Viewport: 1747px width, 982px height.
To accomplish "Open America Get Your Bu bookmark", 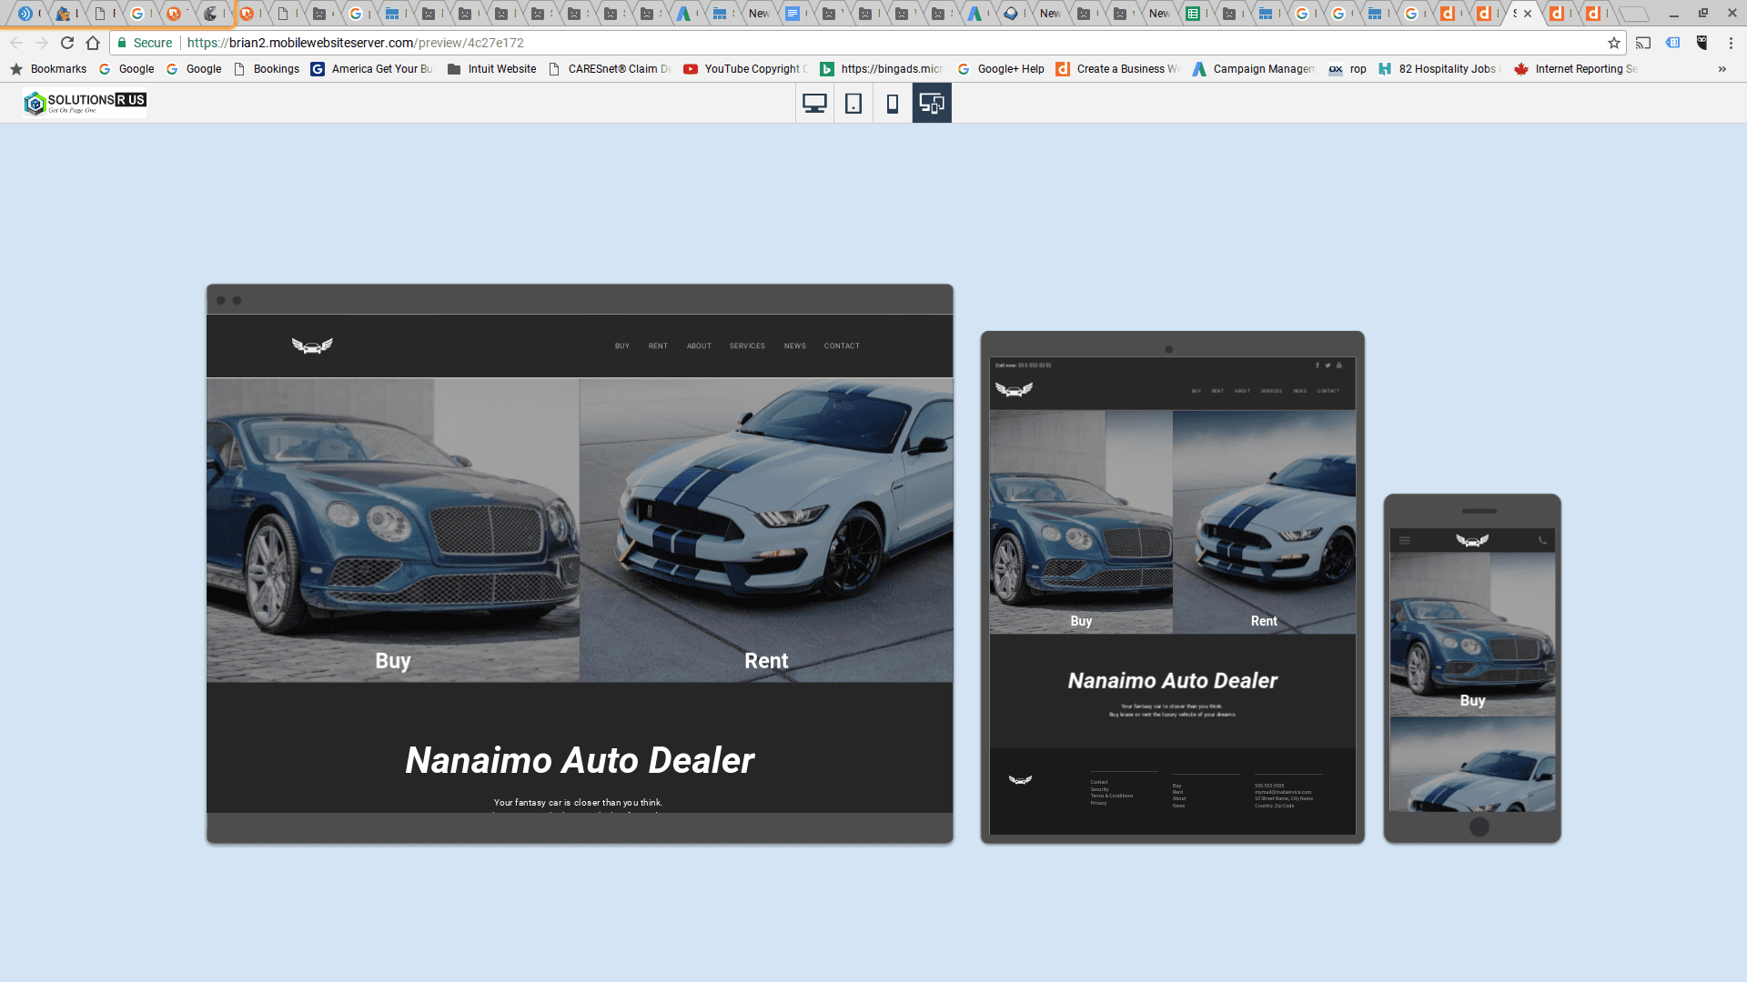I will click(371, 69).
